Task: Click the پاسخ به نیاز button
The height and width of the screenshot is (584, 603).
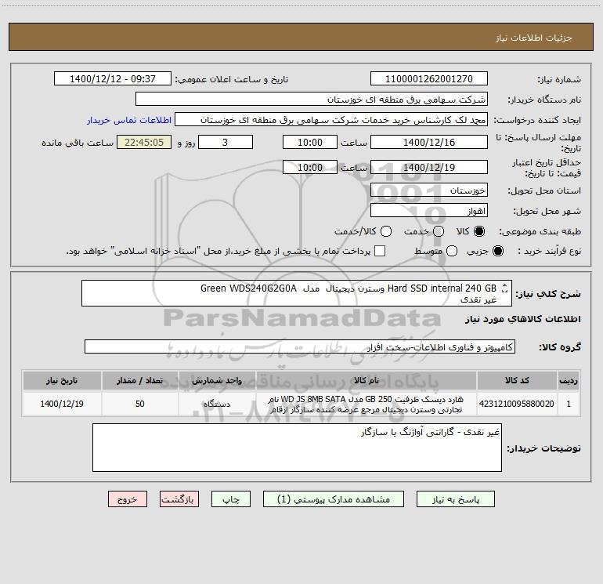Action: (455, 499)
